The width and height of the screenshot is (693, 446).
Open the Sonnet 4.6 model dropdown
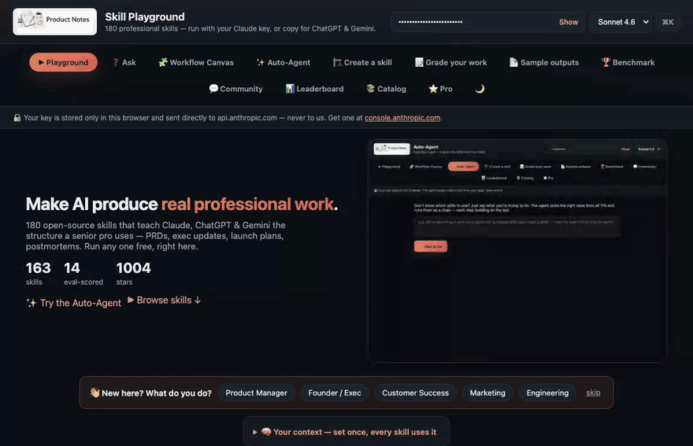tap(621, 22)
